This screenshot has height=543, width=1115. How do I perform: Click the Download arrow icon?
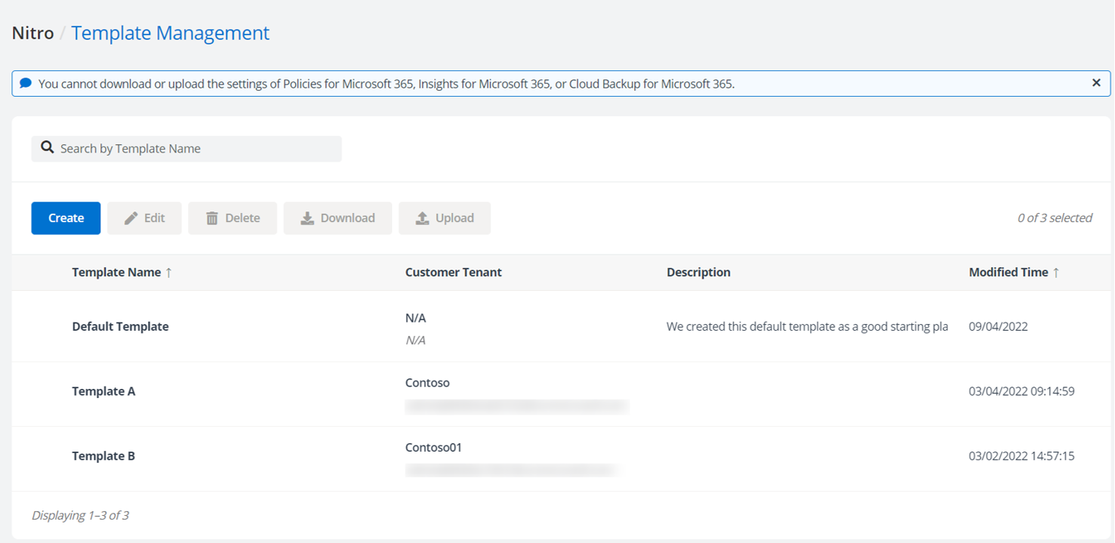pyautogui.click(x=306, y=218)
